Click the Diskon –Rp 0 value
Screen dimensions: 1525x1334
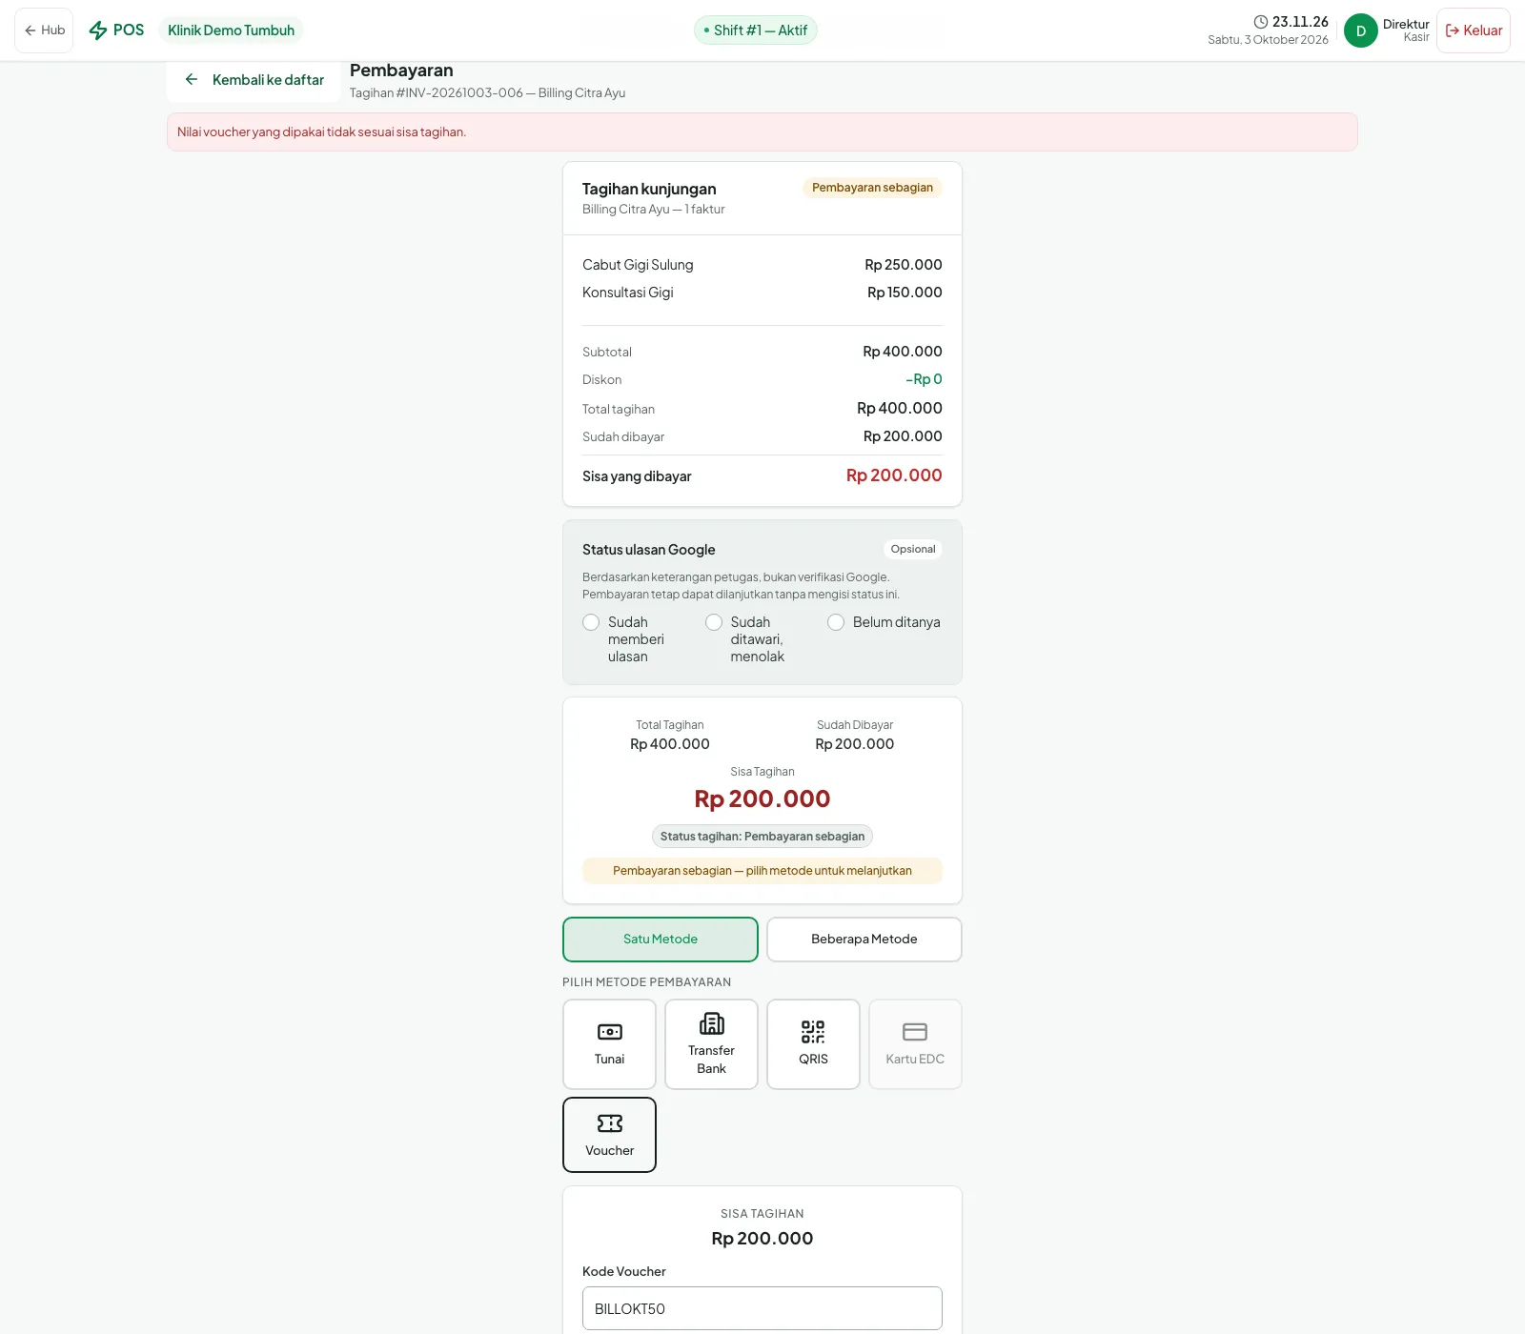pos(924,379)
